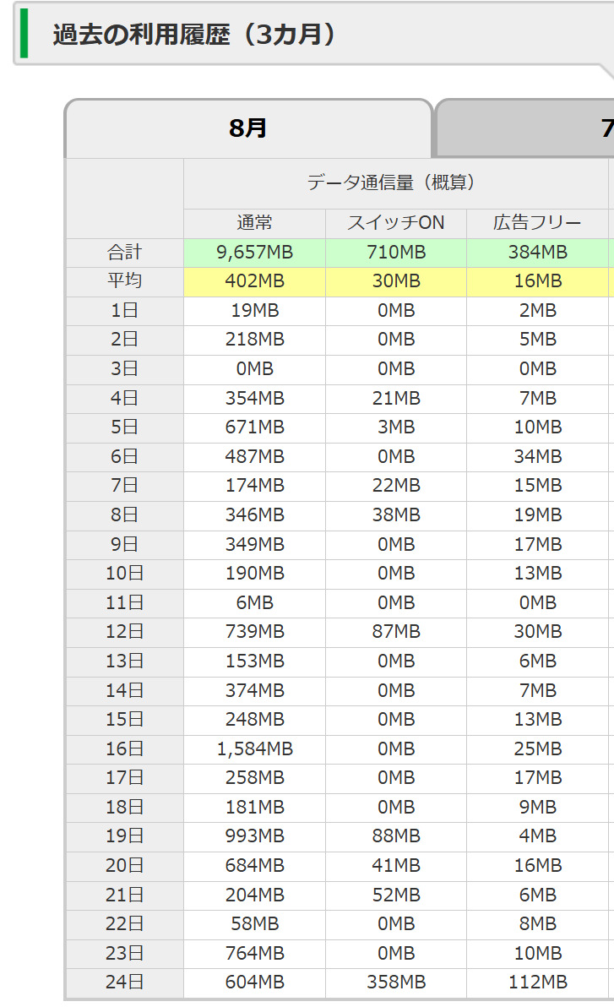Click the 平均 row label

pos(125,281)
